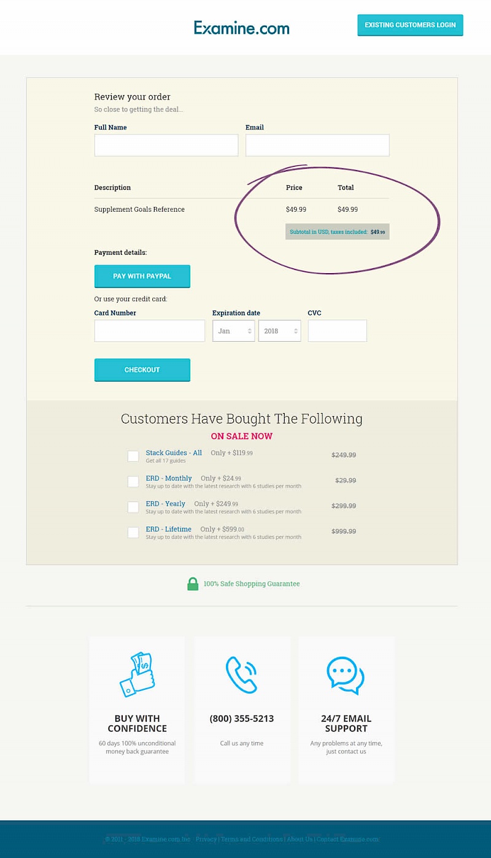
Task: Click into the Card Number field
Action: click(x=150, y=331)
